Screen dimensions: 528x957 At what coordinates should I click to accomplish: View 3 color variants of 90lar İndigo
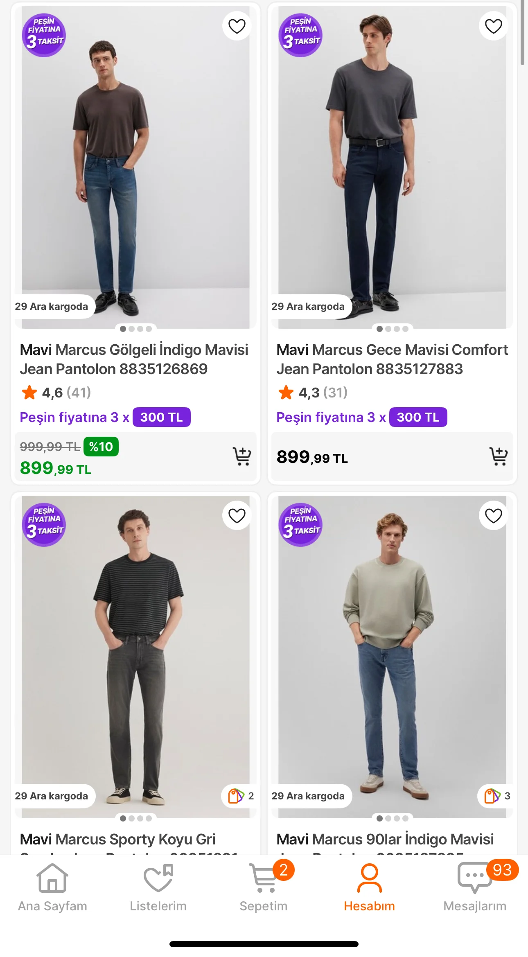pos(497,796)
